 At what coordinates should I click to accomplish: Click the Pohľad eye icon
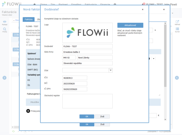click(x=5, y=22)
